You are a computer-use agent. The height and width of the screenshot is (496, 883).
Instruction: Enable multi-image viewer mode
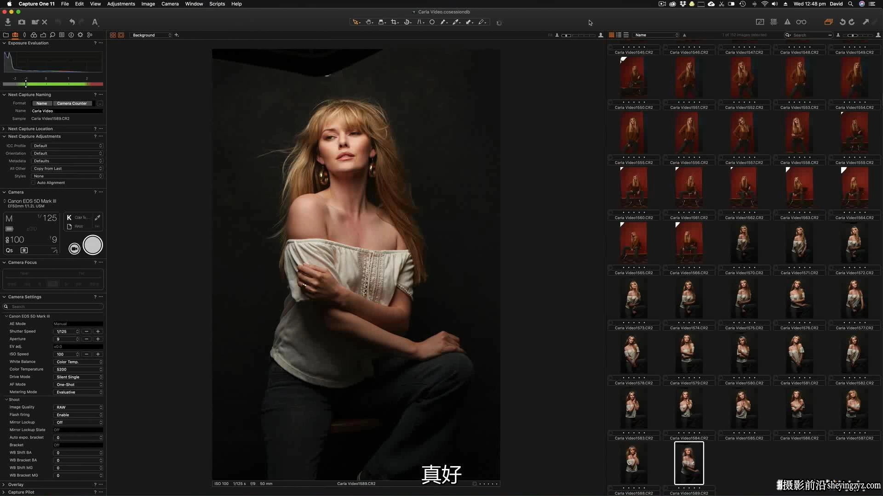(x=113, y=35)
